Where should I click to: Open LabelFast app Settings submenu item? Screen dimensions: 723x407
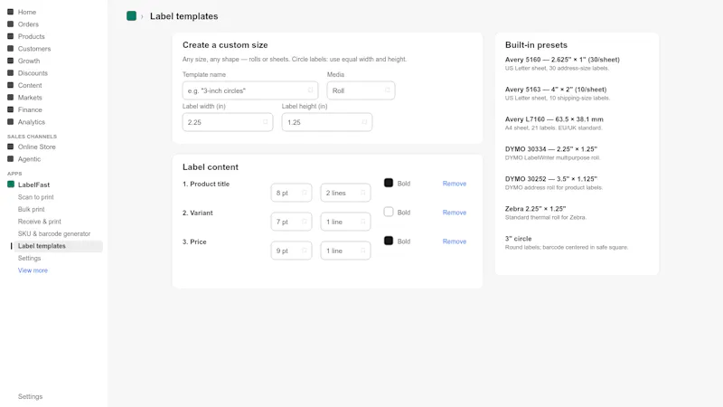pyautogui.click(x=30, y=258)
